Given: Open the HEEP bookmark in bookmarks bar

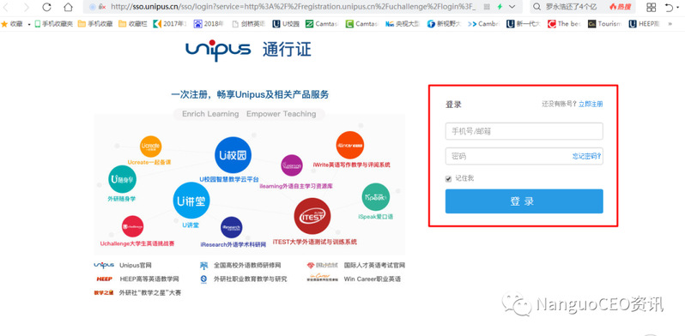Looking at the screenshot, I should click(x=645, y=24).
